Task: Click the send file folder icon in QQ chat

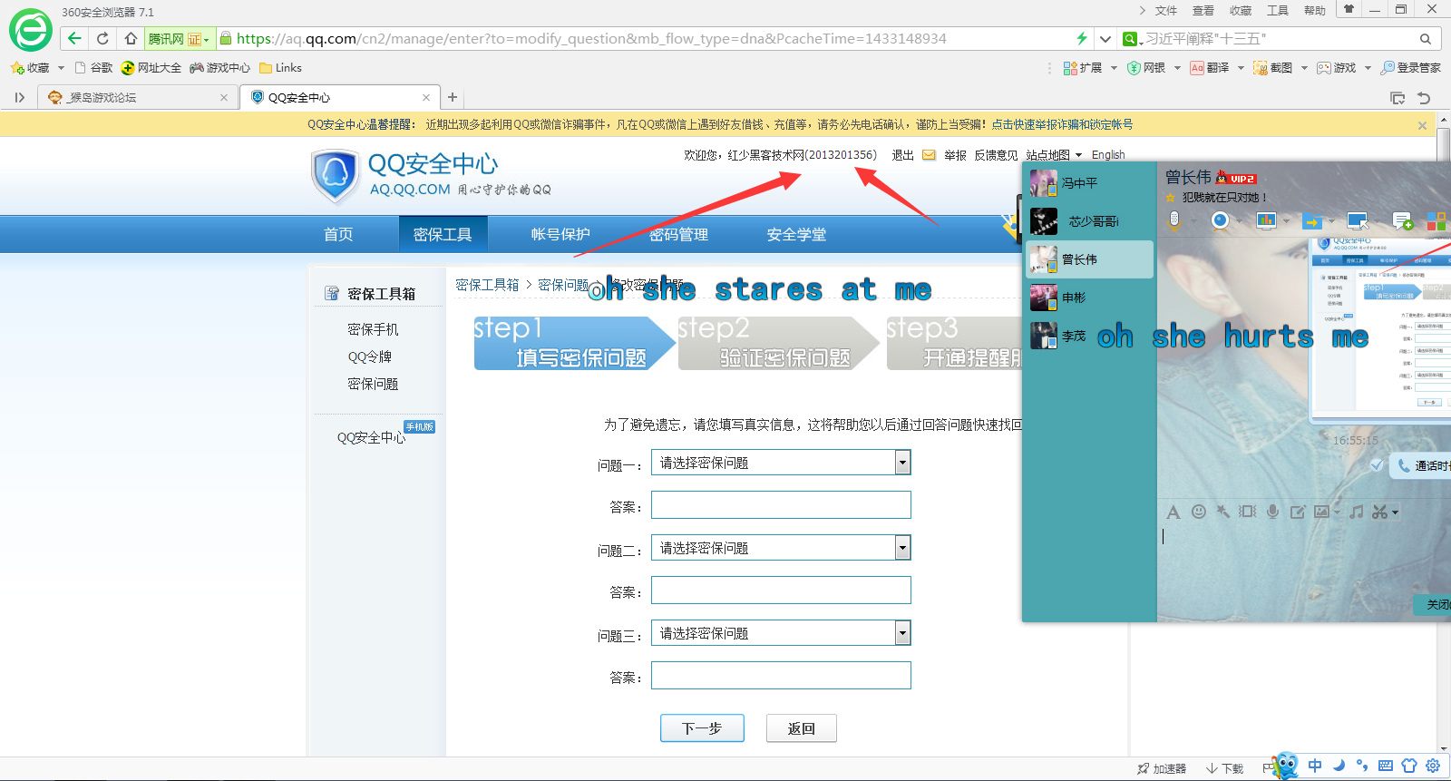Action: pos(1311,220)
